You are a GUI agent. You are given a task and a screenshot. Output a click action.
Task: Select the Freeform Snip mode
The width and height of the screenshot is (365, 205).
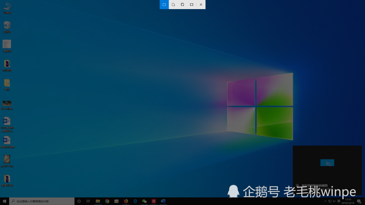(x=173, y=4)
